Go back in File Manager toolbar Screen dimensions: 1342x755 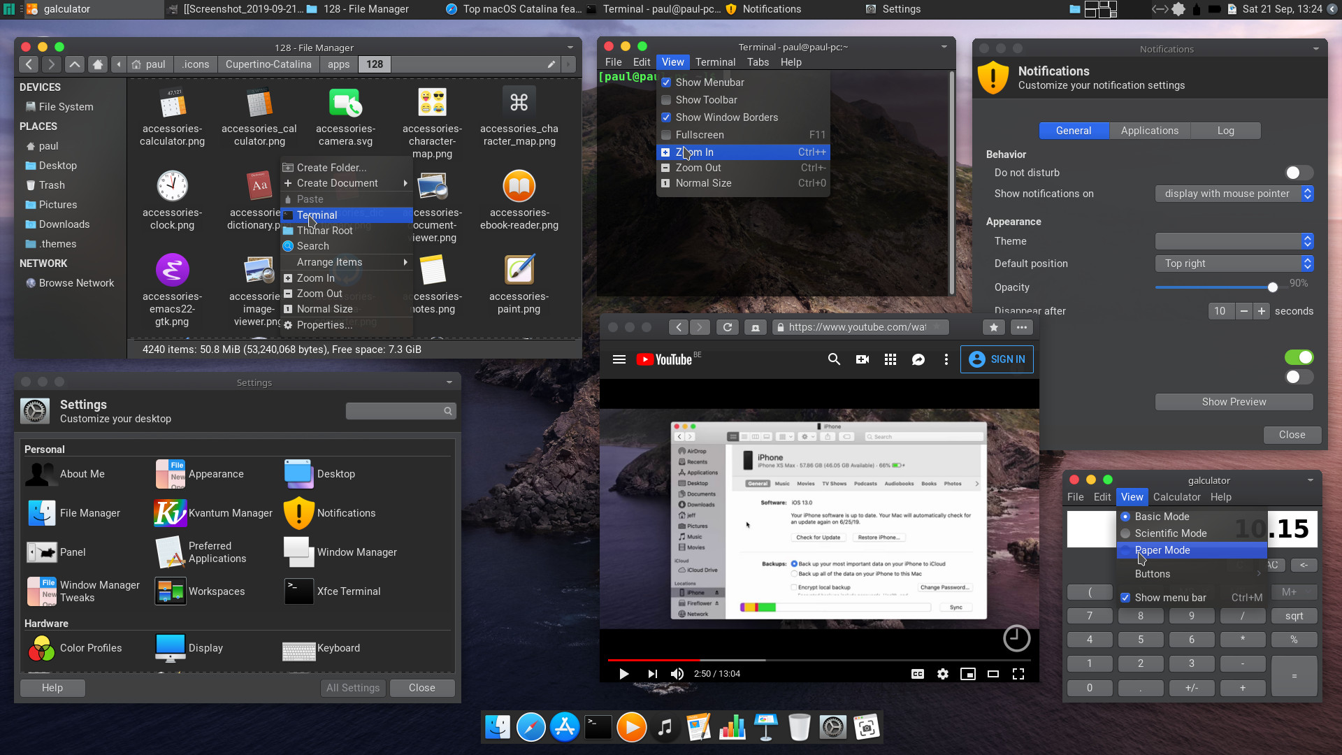(29, 64)
